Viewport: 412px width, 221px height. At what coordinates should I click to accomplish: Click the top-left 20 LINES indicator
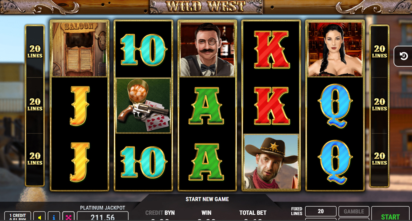tap(35, 52)
